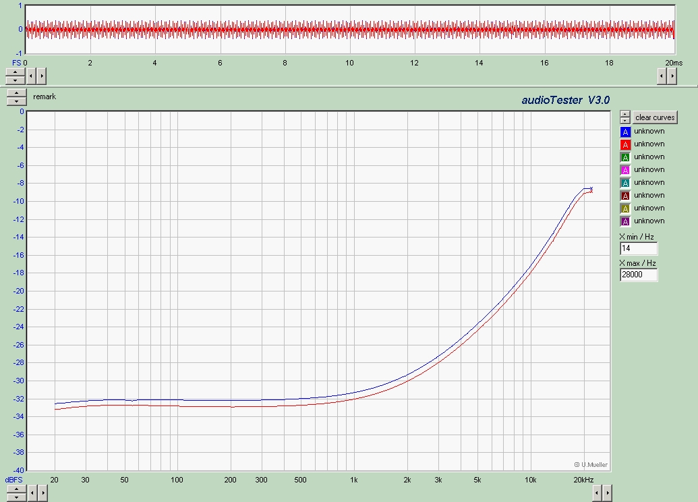Click the 20kHz frequency axis label
Viewport: 698px width, 502px height.
[583, 480]
